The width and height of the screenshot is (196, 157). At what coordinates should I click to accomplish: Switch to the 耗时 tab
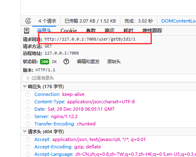pyautogui.click(x=128, y=30)
